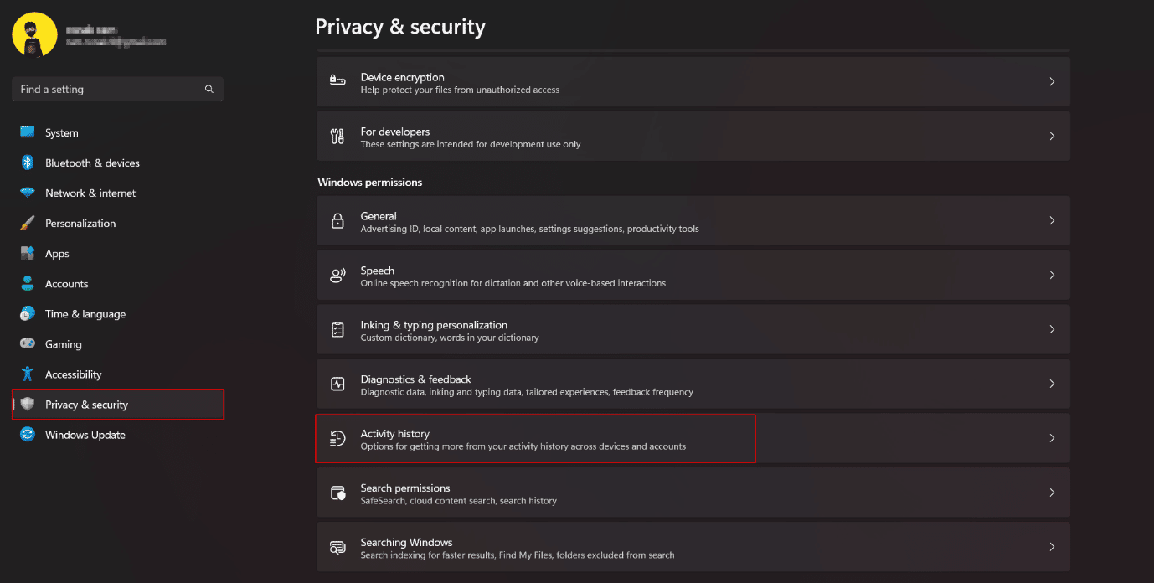Click the Activity history clock icon
This screenshot has height=583, width=1154.
point(337,438)
